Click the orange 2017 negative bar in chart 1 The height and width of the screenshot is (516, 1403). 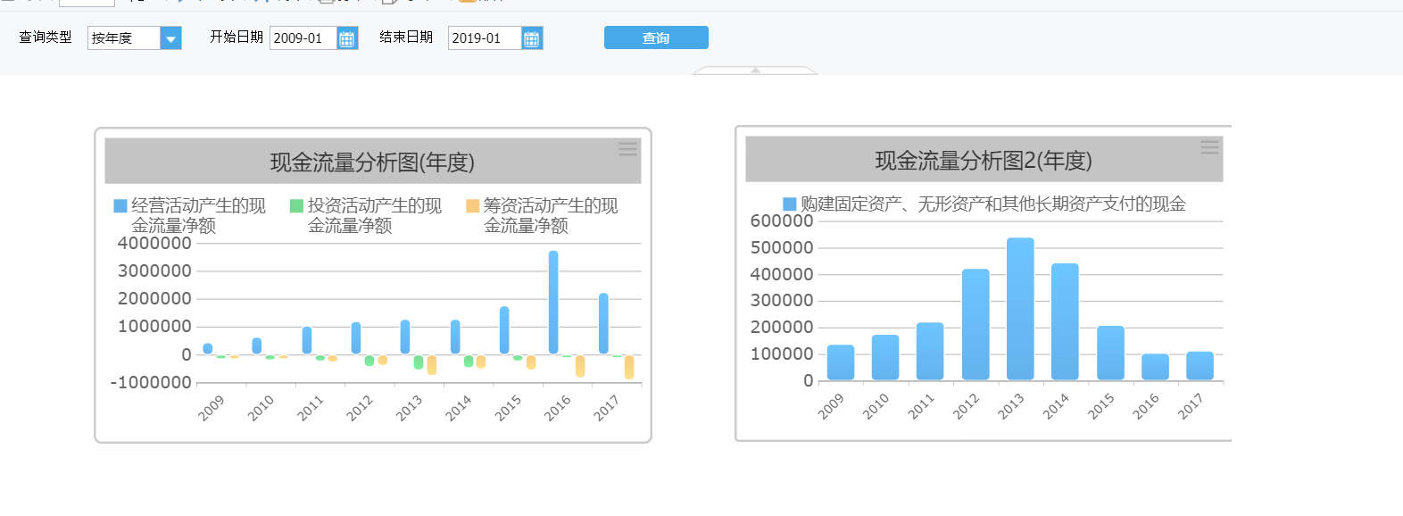629,368
